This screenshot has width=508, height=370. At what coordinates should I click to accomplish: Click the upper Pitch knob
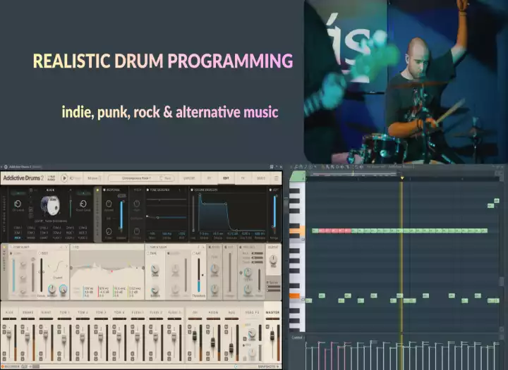coord(137,204)
